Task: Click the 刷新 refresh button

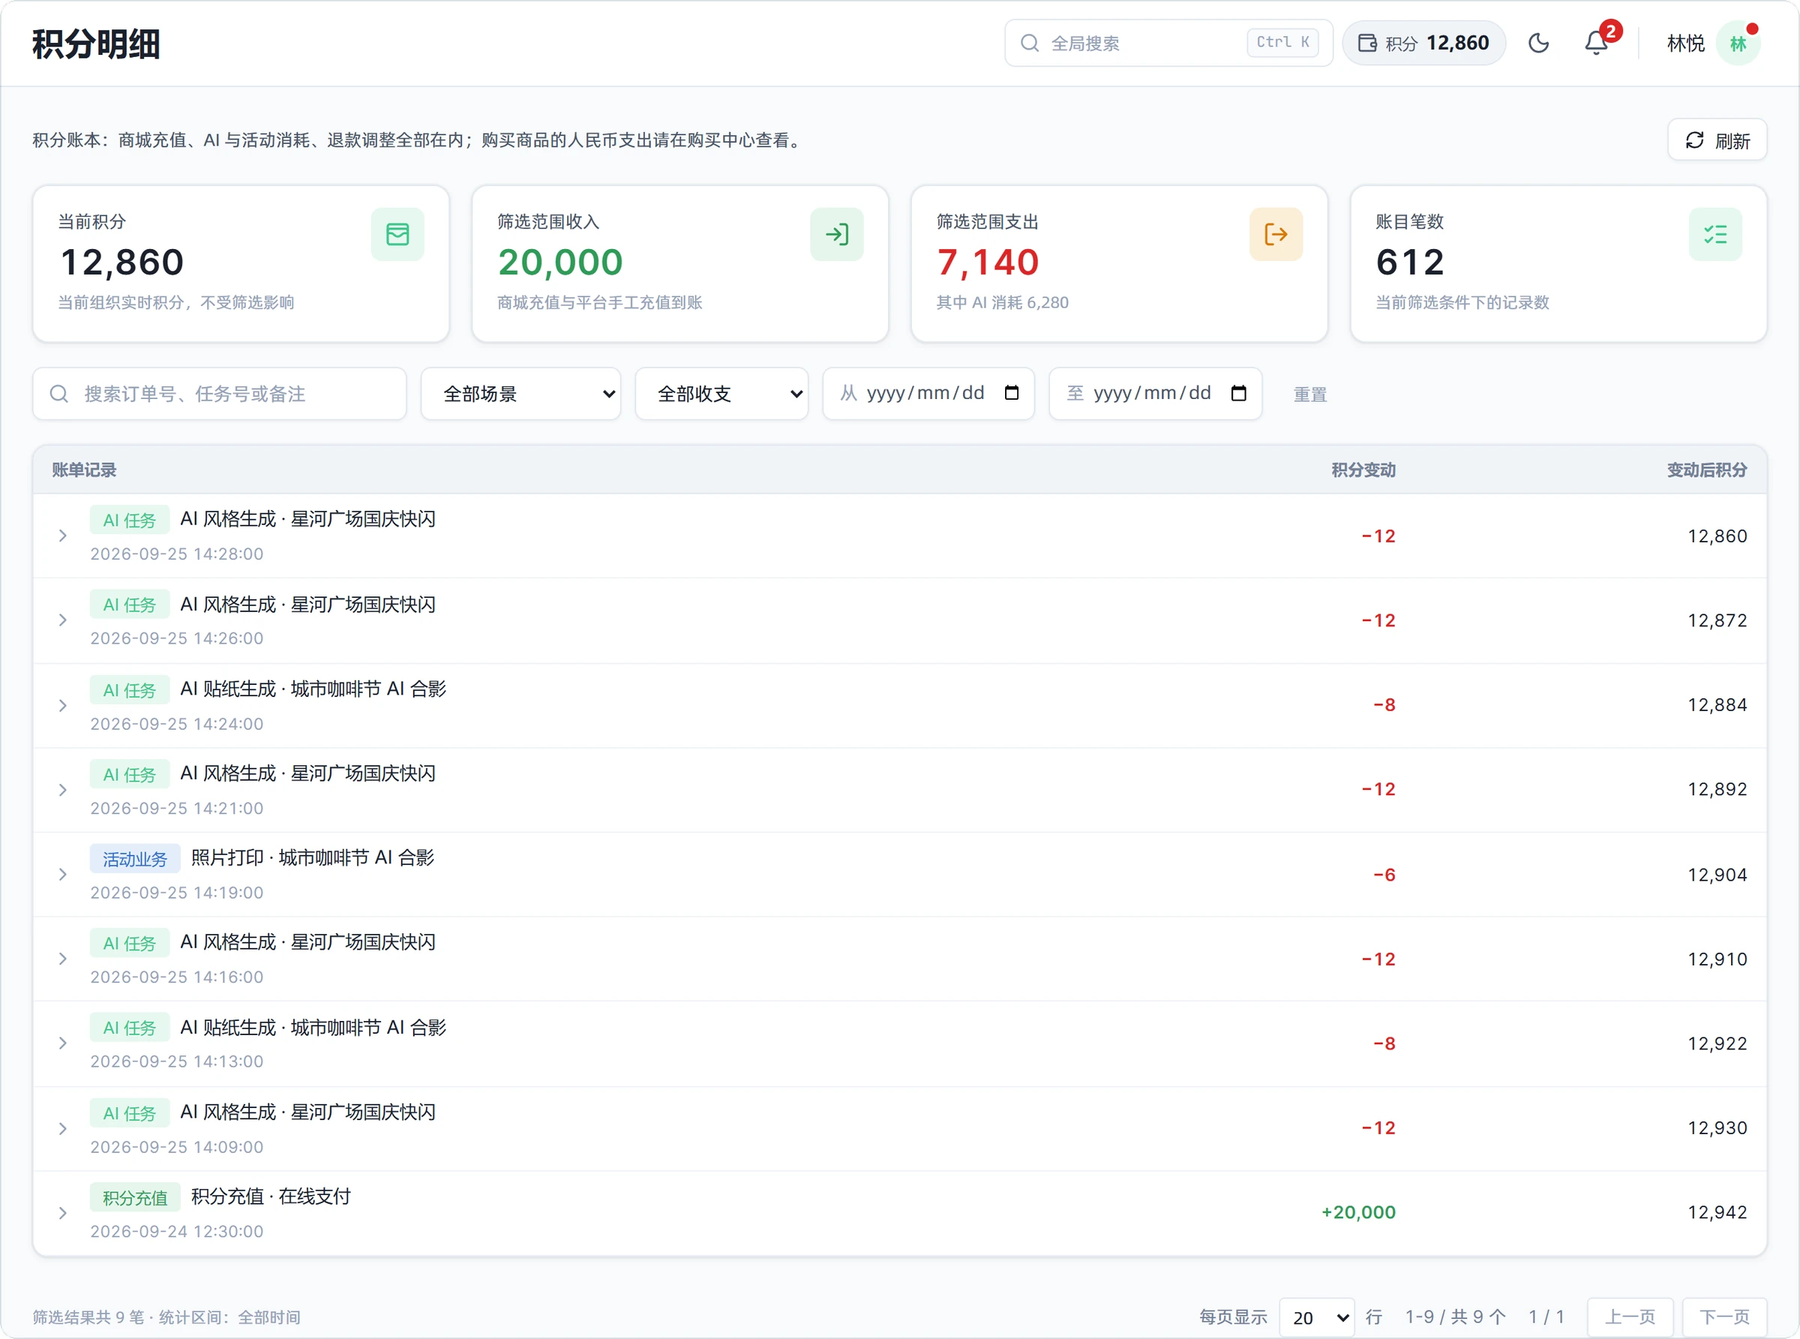Action: pyautogui.click(x=1717, y=140)
